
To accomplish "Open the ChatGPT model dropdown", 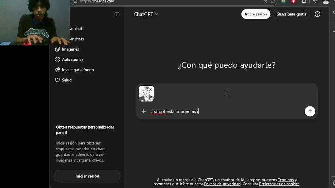I will pos(146,14).
